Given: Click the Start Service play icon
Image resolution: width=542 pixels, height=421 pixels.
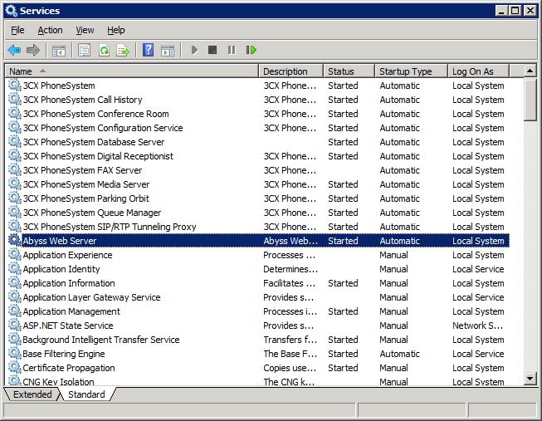Looking at the screenshot, I should pyautogui.click(x=194, y=50).
